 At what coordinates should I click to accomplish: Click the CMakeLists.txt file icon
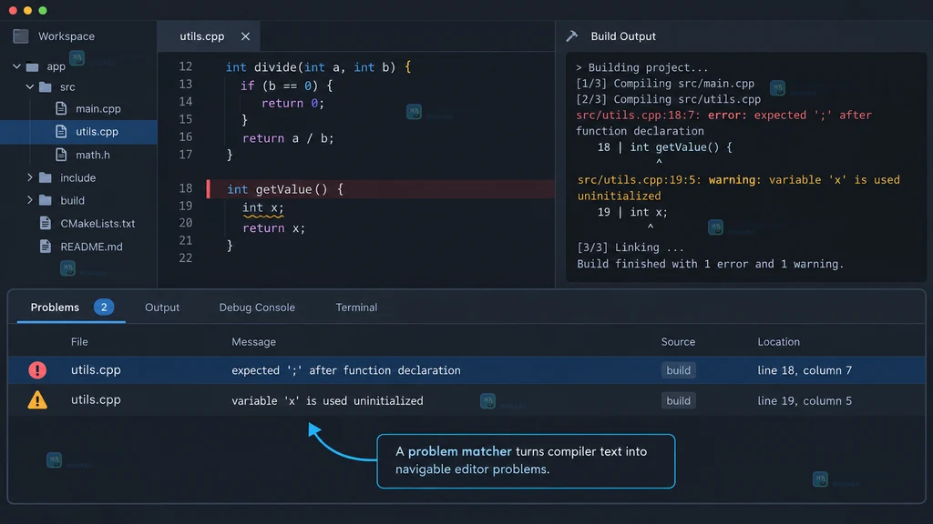pos(46,224)
